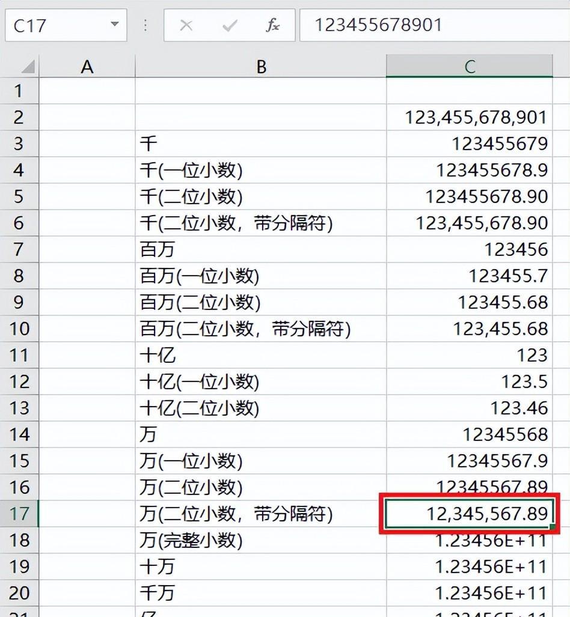This screenshot has height=617, width=570.
Task: Select the 千万 label in row 20
Action: click(261, 593)
